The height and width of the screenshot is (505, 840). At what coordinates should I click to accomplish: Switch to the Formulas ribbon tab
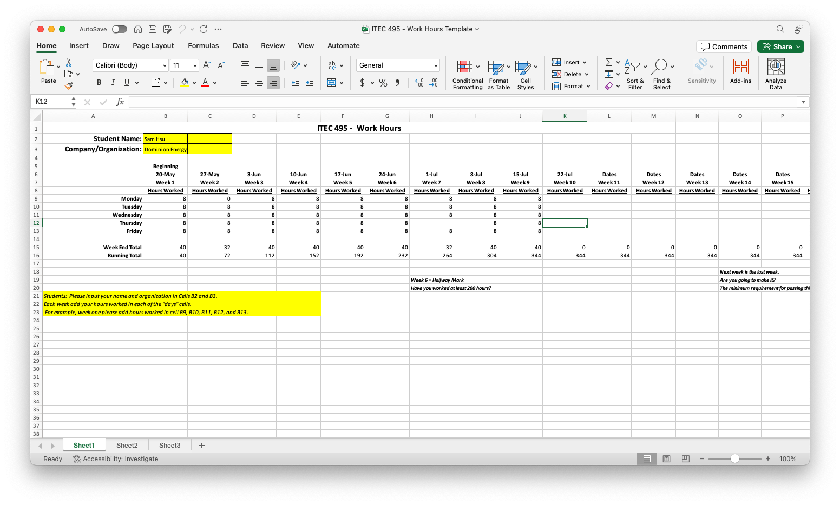[x=203, y=46]
